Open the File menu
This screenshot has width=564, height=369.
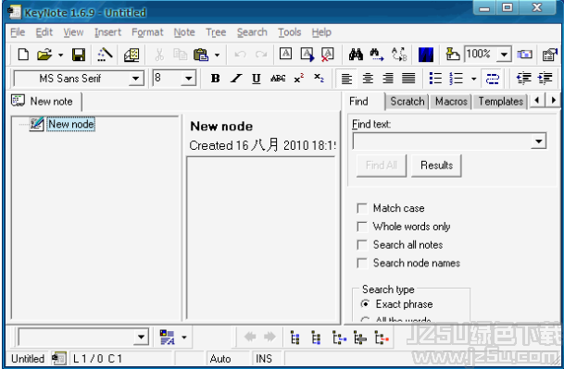pyautogui.click(x=18, y=32)
